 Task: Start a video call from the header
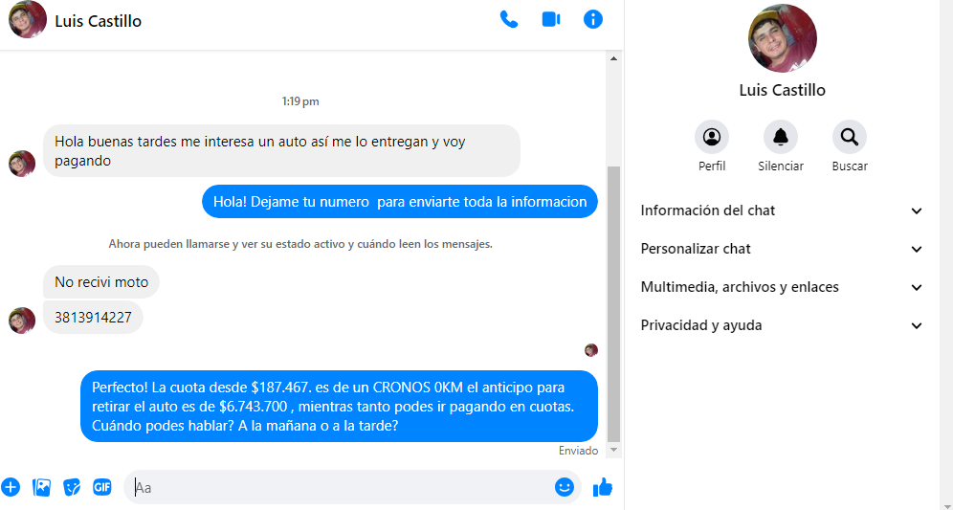550,19
